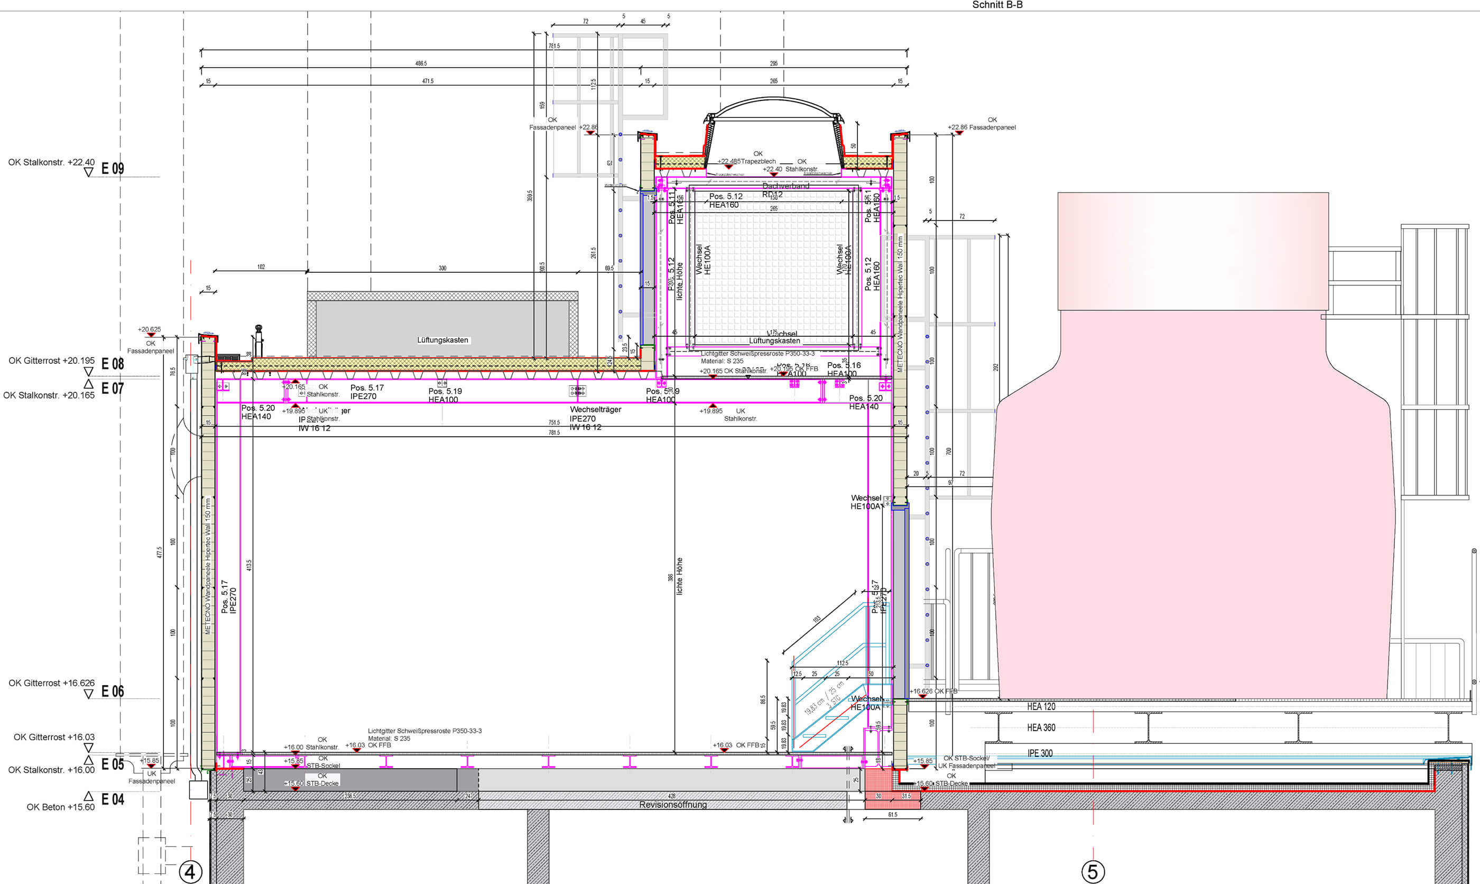The height and width of the screenshot is (884, 1480).
Task: Select the "+20.625" elevation value
Action: pyautogui.click(x=150, y=329)
